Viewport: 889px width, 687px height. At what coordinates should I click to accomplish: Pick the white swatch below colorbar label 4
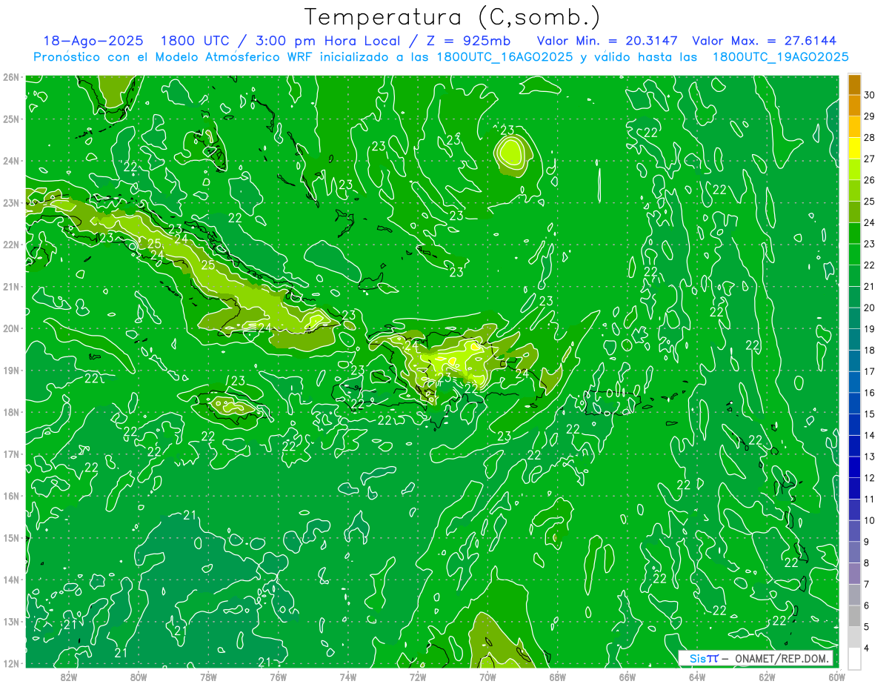click(854, 658)
